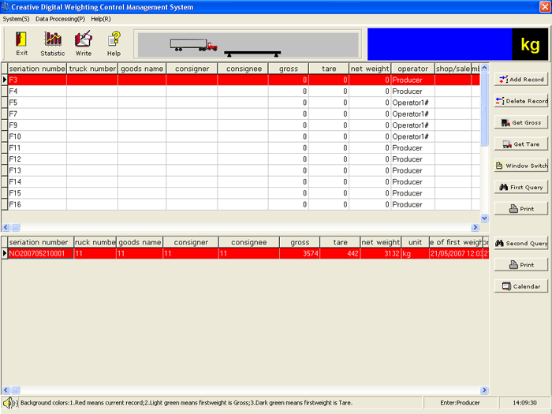Click upper table vertical scrollbar down arrow
Image resolution: width=552 pixels, height=414 pixels.
point(484,218)
